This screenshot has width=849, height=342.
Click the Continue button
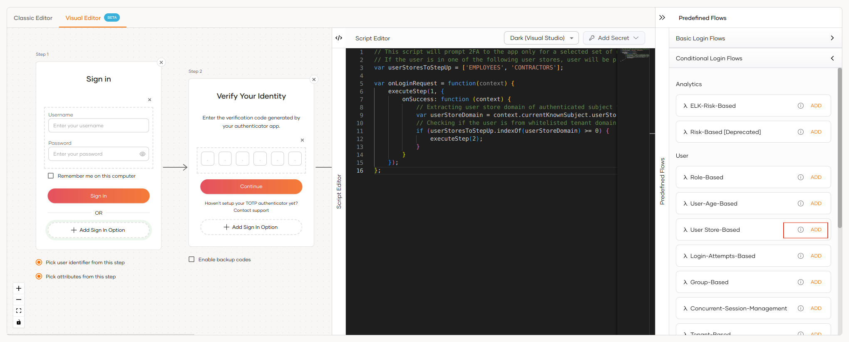click(x=251, y=186)
